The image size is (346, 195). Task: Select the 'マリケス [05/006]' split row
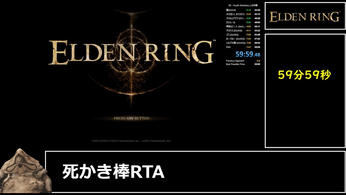(243, 31)
